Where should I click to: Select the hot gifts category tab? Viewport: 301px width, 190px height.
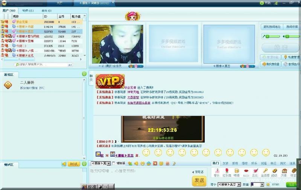tap(215, 163)
